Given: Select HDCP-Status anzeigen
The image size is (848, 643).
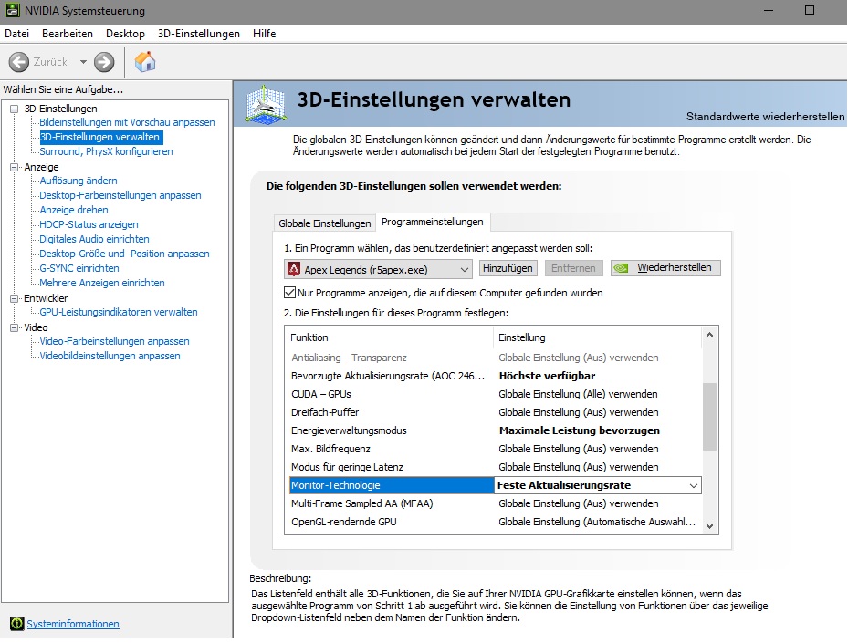Looking at the screenshot, I should [89, 224].
